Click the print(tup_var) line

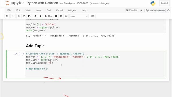tap(35, 30)
